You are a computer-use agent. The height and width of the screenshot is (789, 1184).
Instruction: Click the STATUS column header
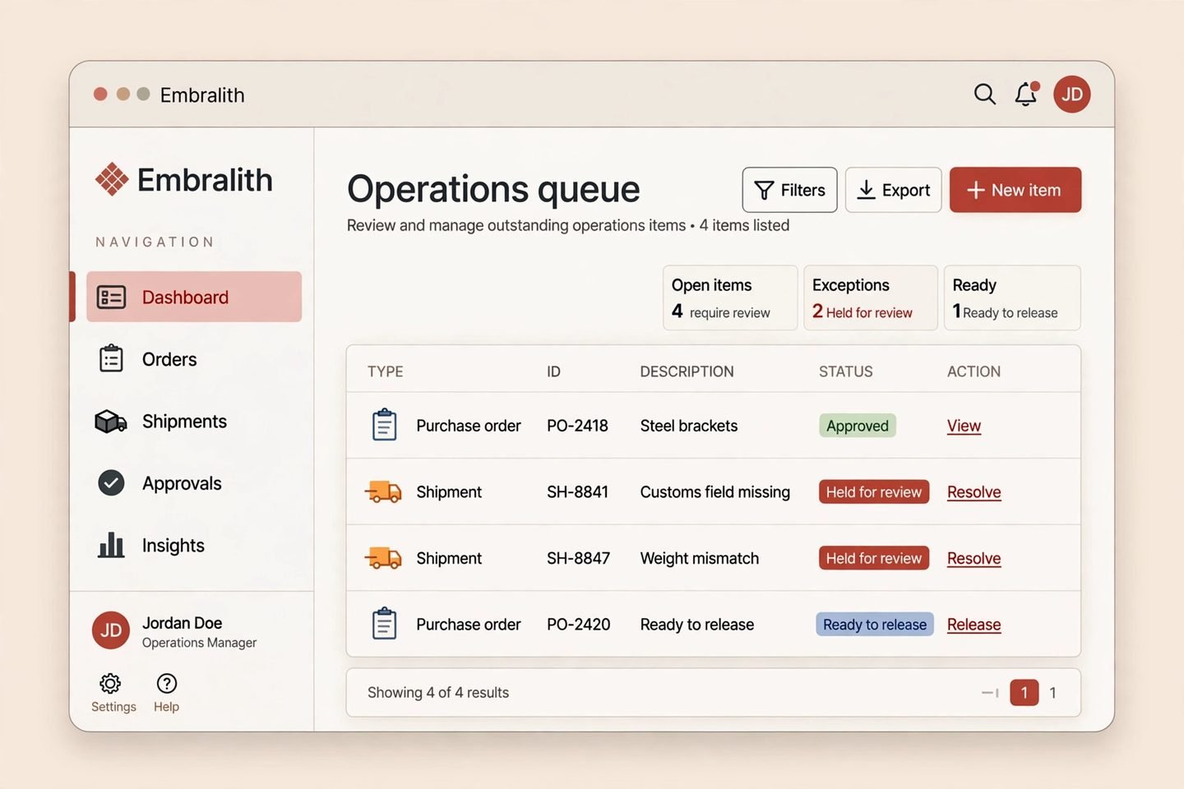tap(846, 371)
